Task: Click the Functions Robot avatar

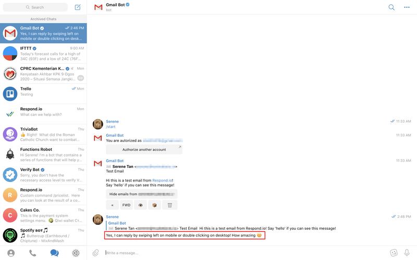Action: [10, 154]
